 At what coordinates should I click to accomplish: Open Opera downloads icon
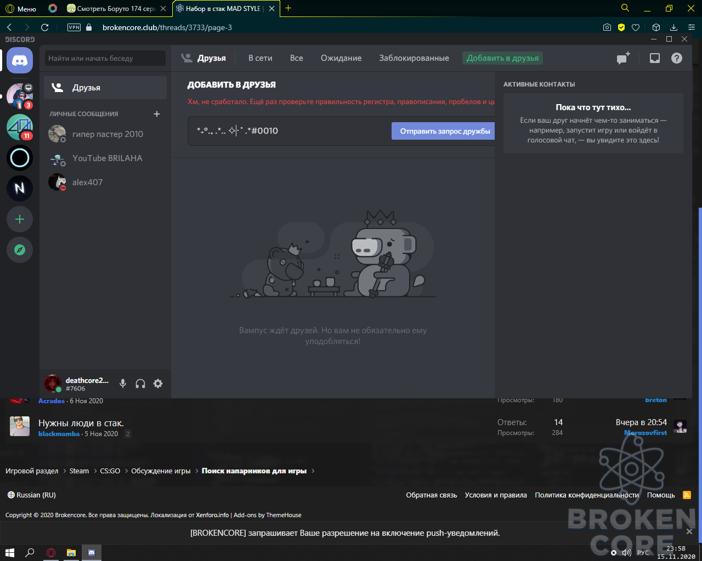coord(673,27)
